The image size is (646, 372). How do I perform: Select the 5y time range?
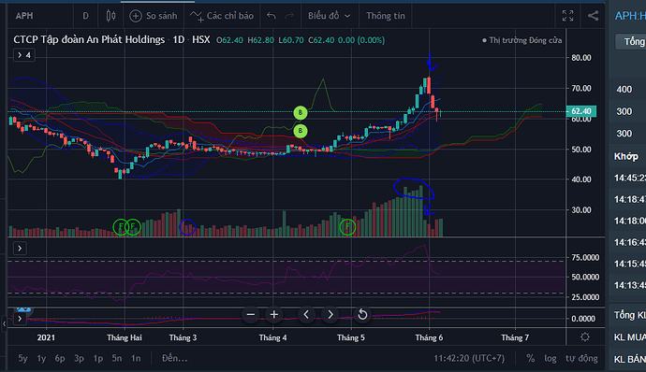[22, 358]
